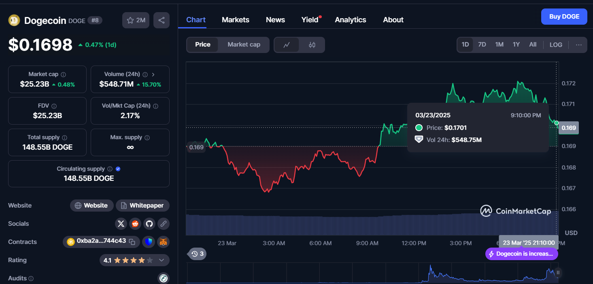Open the GitHub source code link
The height and width of the screenshot is (284, 593).
[149, 223]
